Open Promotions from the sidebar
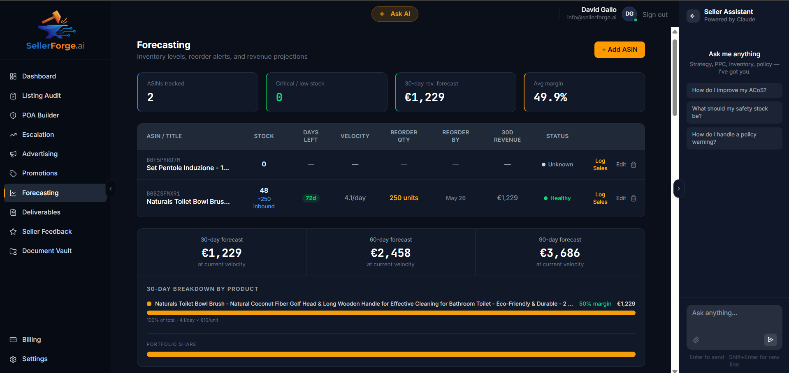 39,173
